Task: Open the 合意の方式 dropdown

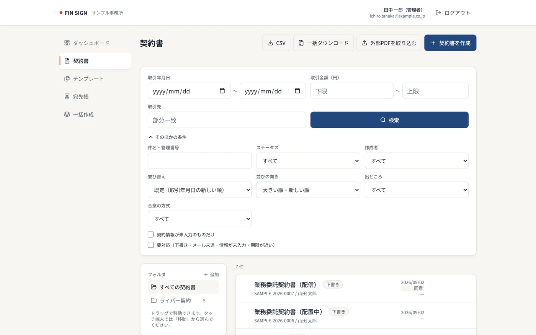Action: [x=199, y=219]
